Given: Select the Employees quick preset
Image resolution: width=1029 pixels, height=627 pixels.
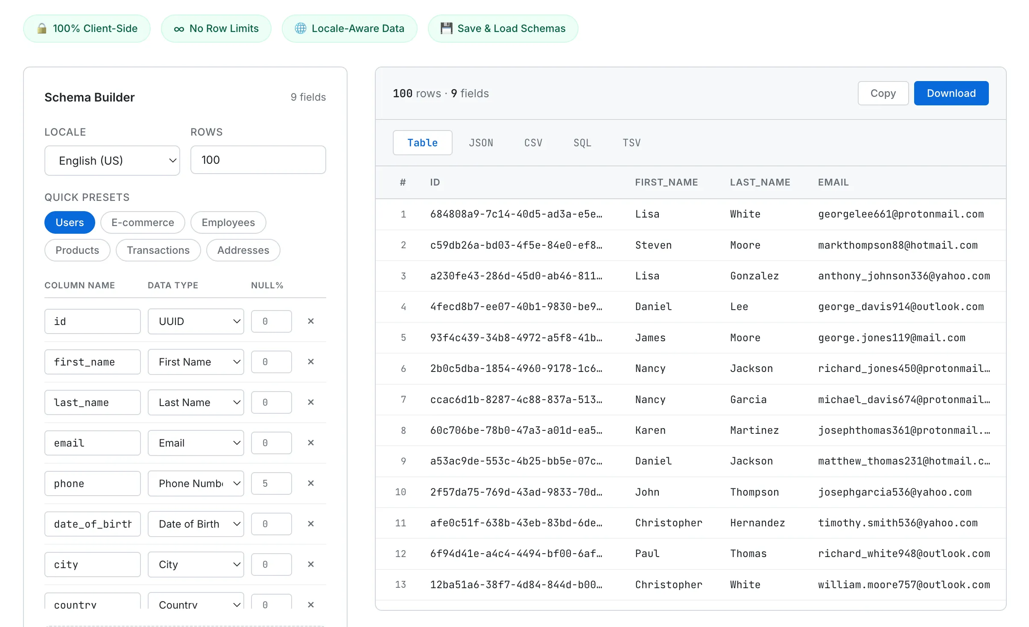Looking at the screenshot, I should click(x=228, y=222).
